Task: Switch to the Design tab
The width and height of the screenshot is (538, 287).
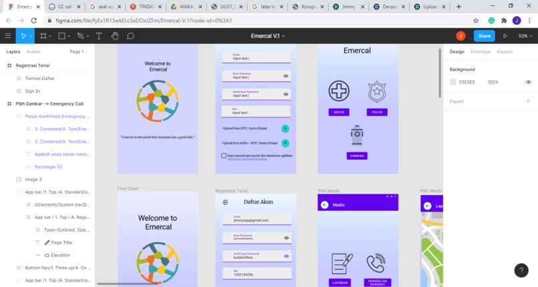Action: [x=457, y=52]
